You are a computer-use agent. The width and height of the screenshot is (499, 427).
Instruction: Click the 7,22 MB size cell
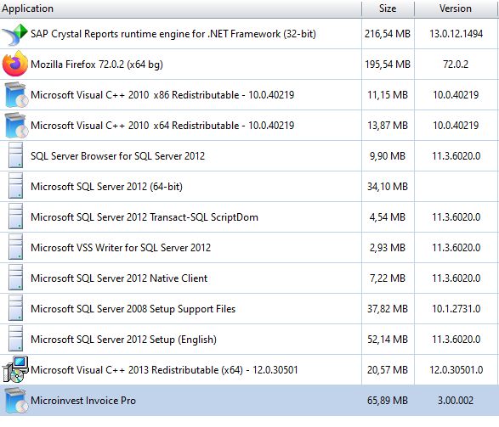[x=388, y=278]
